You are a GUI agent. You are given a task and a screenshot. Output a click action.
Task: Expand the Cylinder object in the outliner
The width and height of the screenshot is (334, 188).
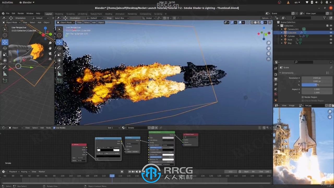click(282, 36)
